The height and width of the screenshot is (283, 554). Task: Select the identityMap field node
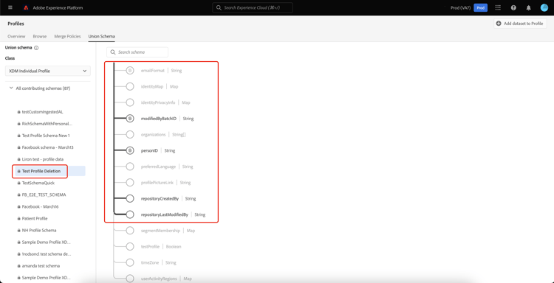pos(130,86)
